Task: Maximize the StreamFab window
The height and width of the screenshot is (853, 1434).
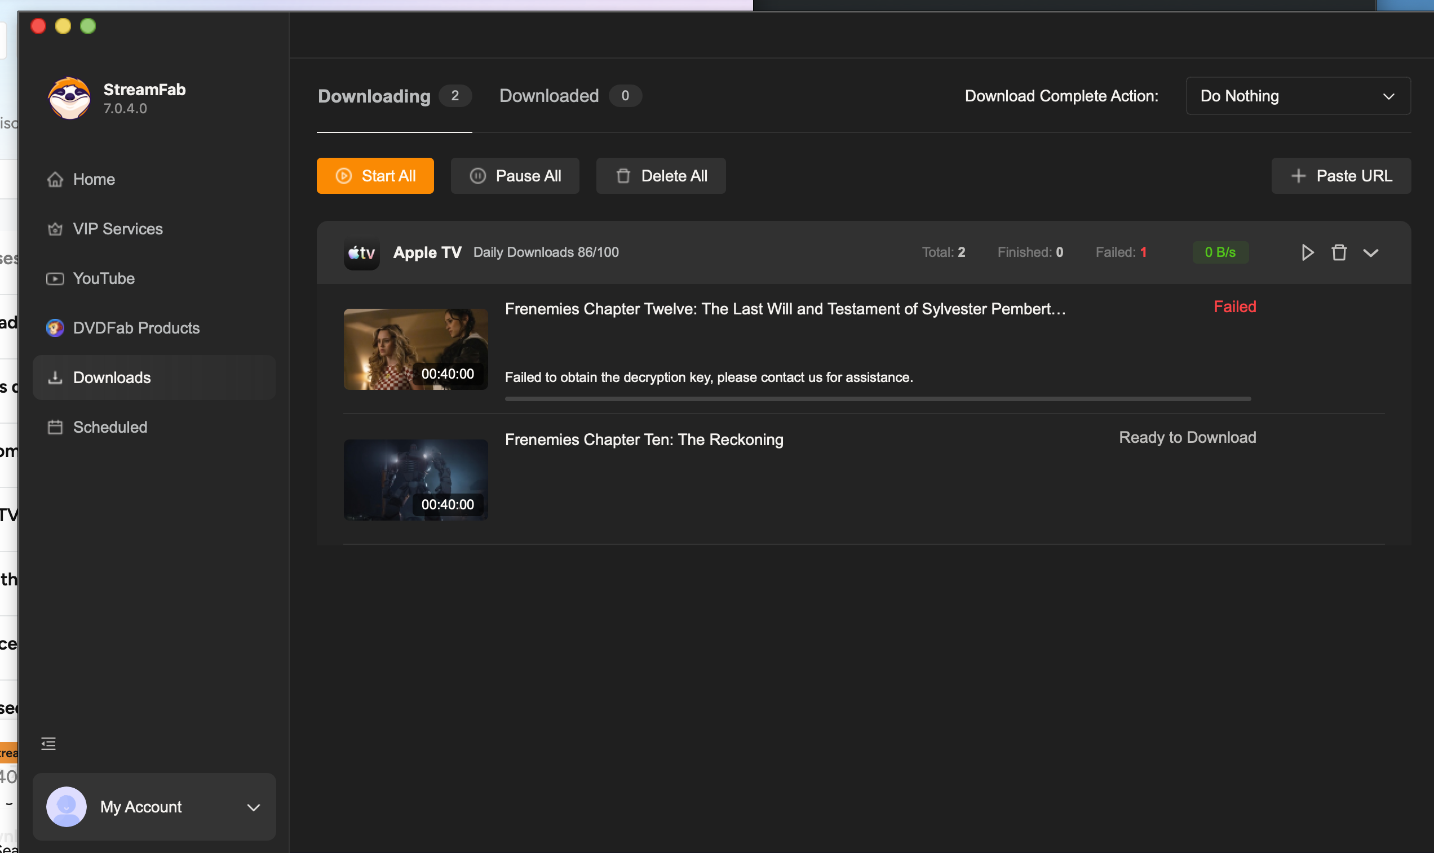Action: (x=88, y=26)
